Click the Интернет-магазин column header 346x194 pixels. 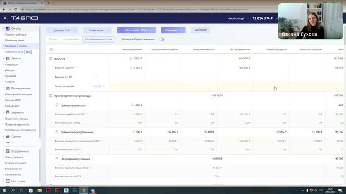pyautogui.click(x=203, y=50)
